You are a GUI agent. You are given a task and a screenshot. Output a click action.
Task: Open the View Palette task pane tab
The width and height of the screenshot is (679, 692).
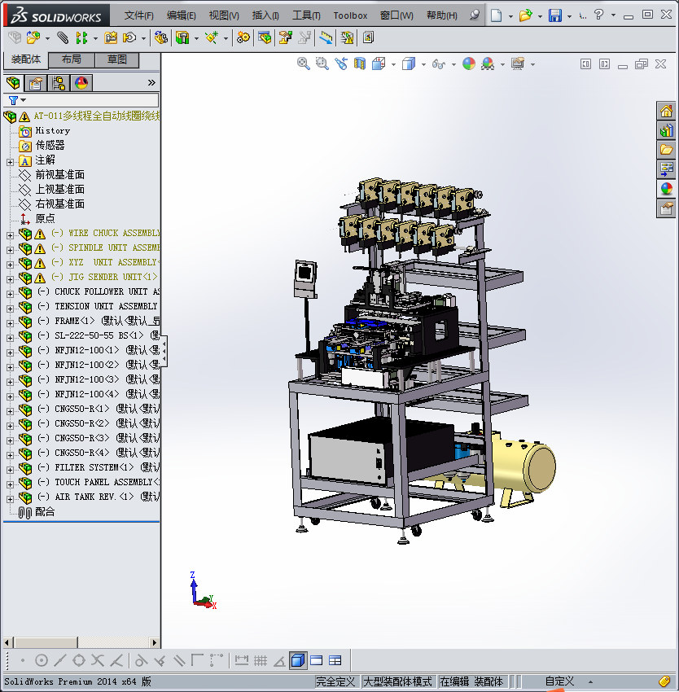click(x=666, y=169)
